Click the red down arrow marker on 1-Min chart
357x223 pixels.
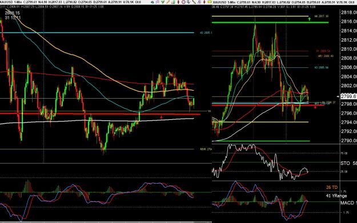[x=162, y=117]
